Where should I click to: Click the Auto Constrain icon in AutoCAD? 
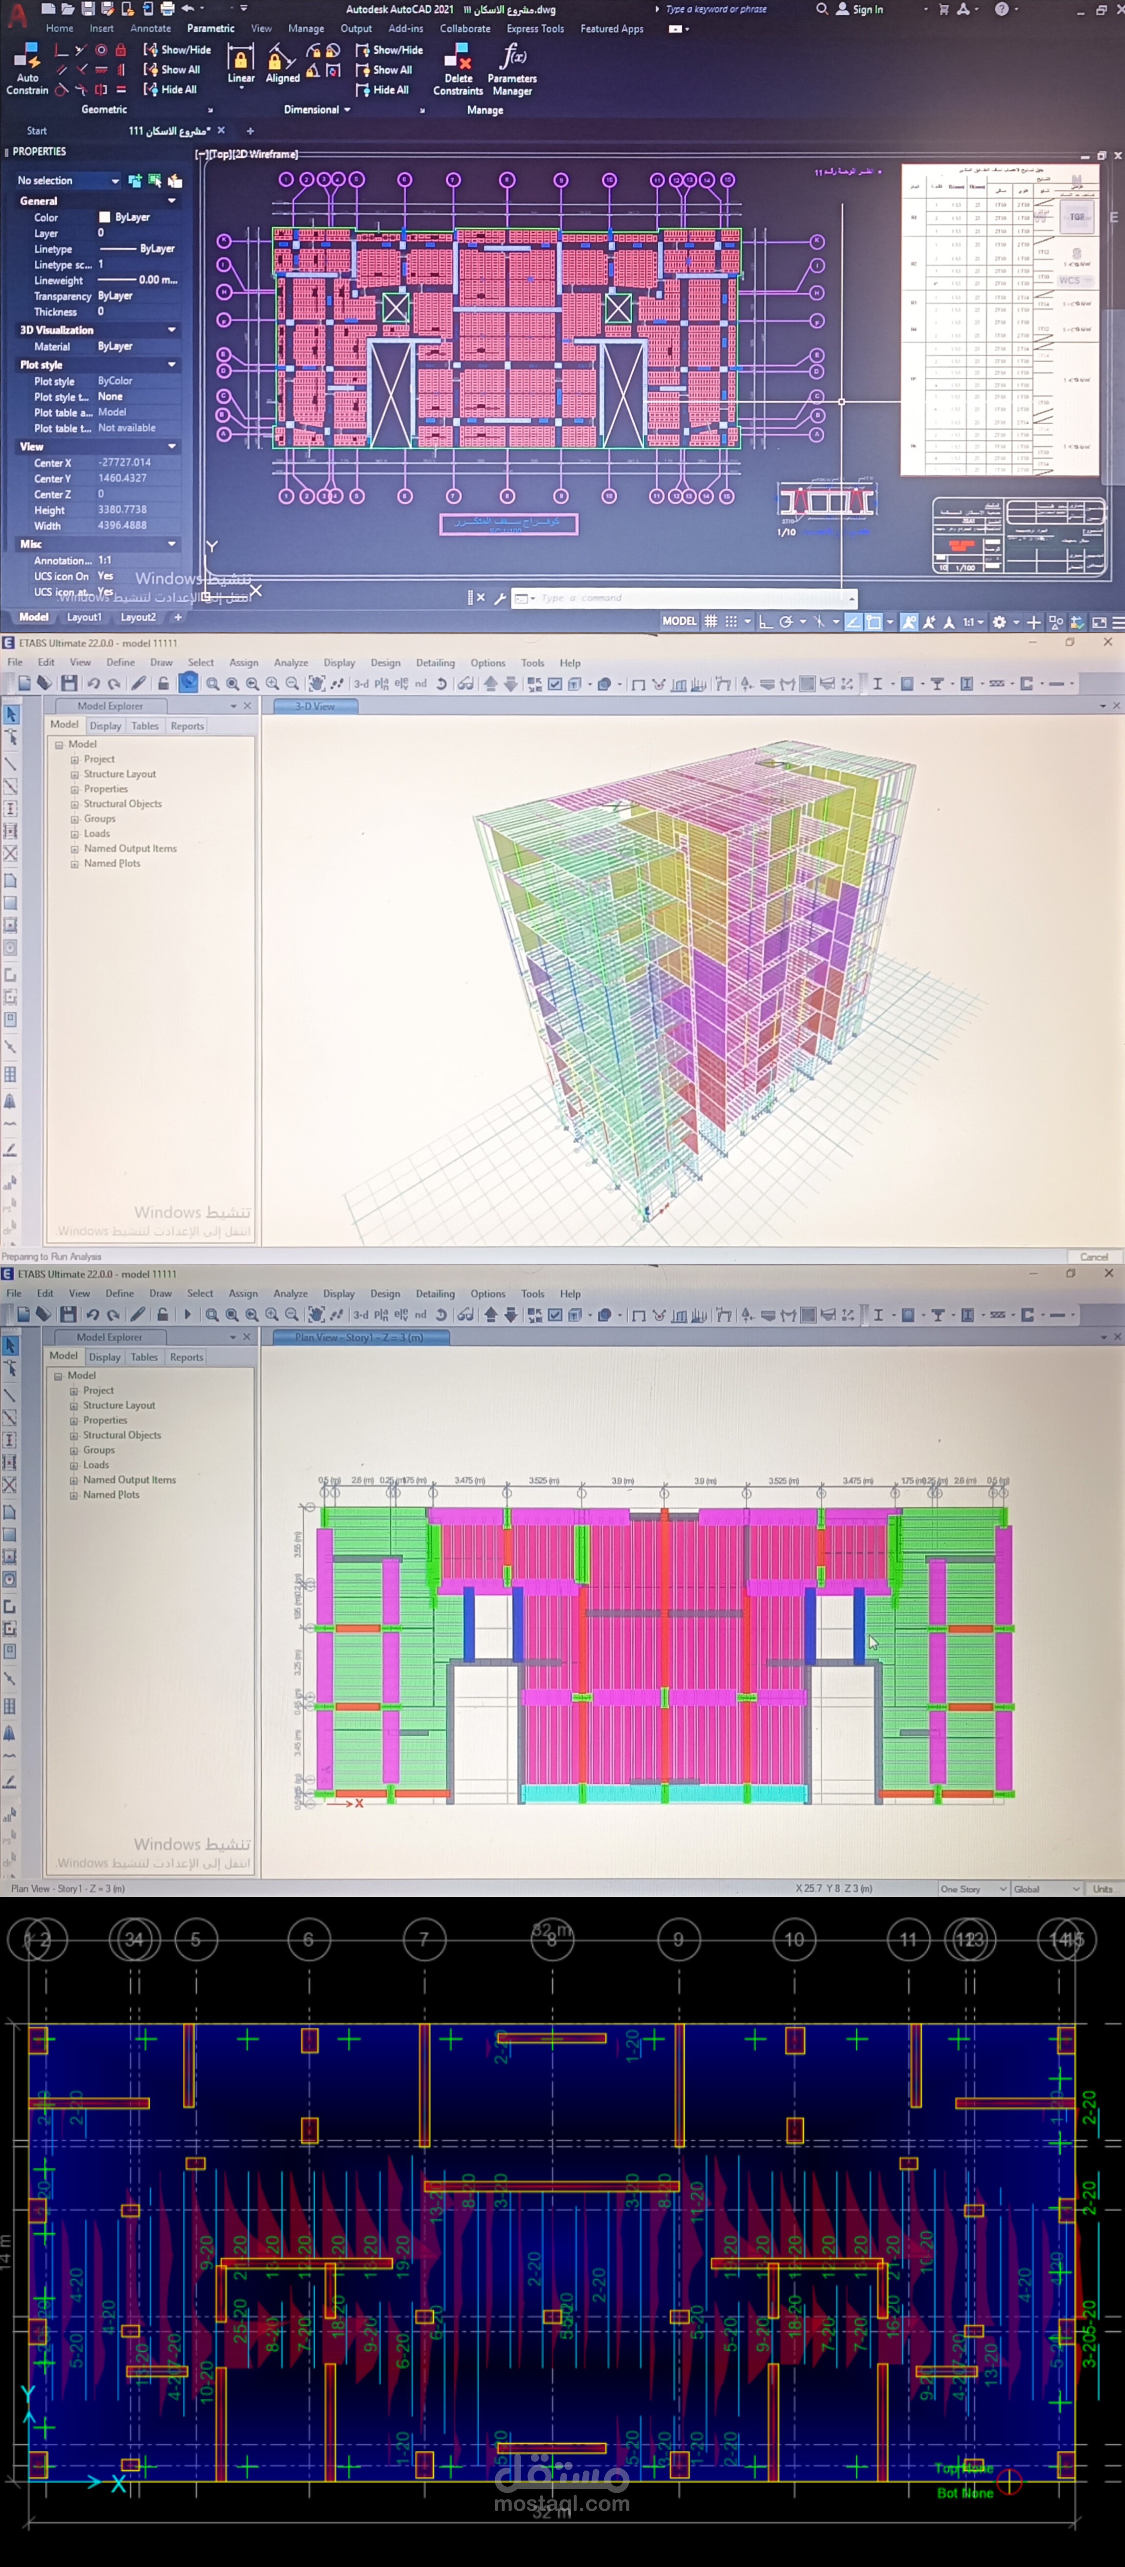click(x=27, y=56)
